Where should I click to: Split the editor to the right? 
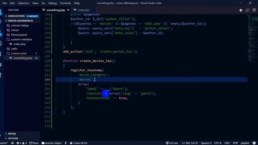(254, 10)
